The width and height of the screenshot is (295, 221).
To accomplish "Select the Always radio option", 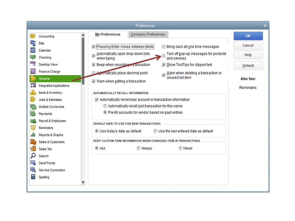I will (138, 148).
